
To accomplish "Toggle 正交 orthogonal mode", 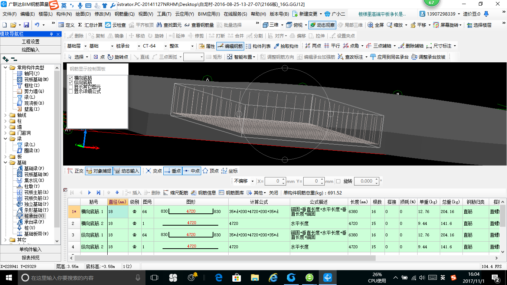I will pos(75,171).
